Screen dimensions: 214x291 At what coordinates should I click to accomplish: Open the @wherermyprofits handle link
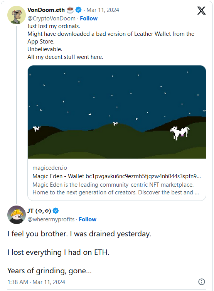point(51,219)
